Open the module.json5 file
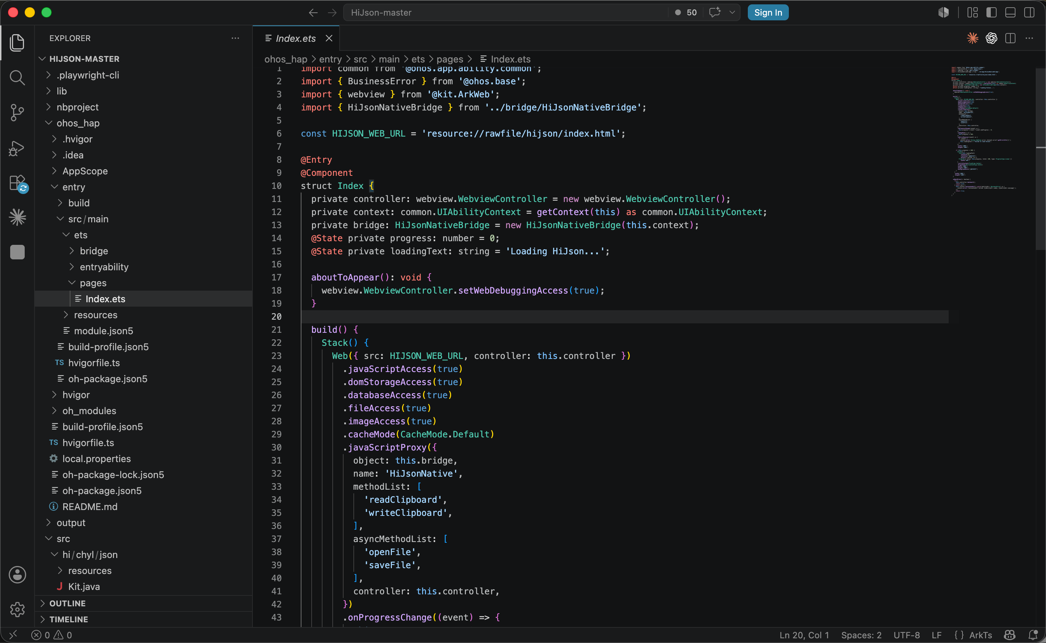The image size is (1046, 643). coord(144,331)
